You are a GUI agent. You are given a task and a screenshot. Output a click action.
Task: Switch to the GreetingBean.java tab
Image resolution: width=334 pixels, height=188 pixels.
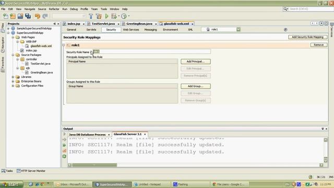click(x=139, y=23)
